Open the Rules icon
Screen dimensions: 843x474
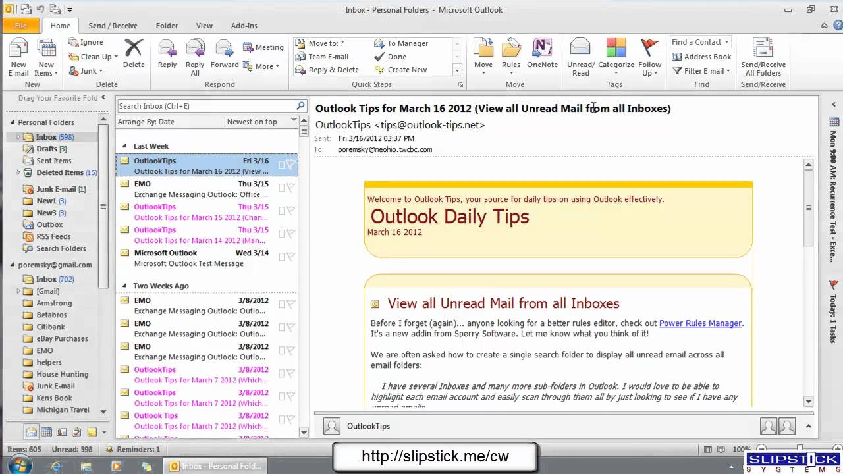pos(511,49)
